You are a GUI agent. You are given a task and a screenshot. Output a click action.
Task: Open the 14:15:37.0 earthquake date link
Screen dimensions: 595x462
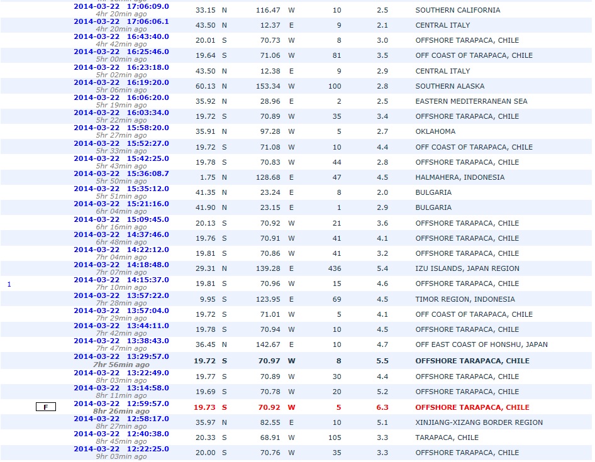(121, 280)
